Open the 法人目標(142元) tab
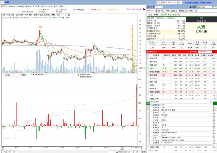This screenshot has width=217, height=153. [191, 11]
